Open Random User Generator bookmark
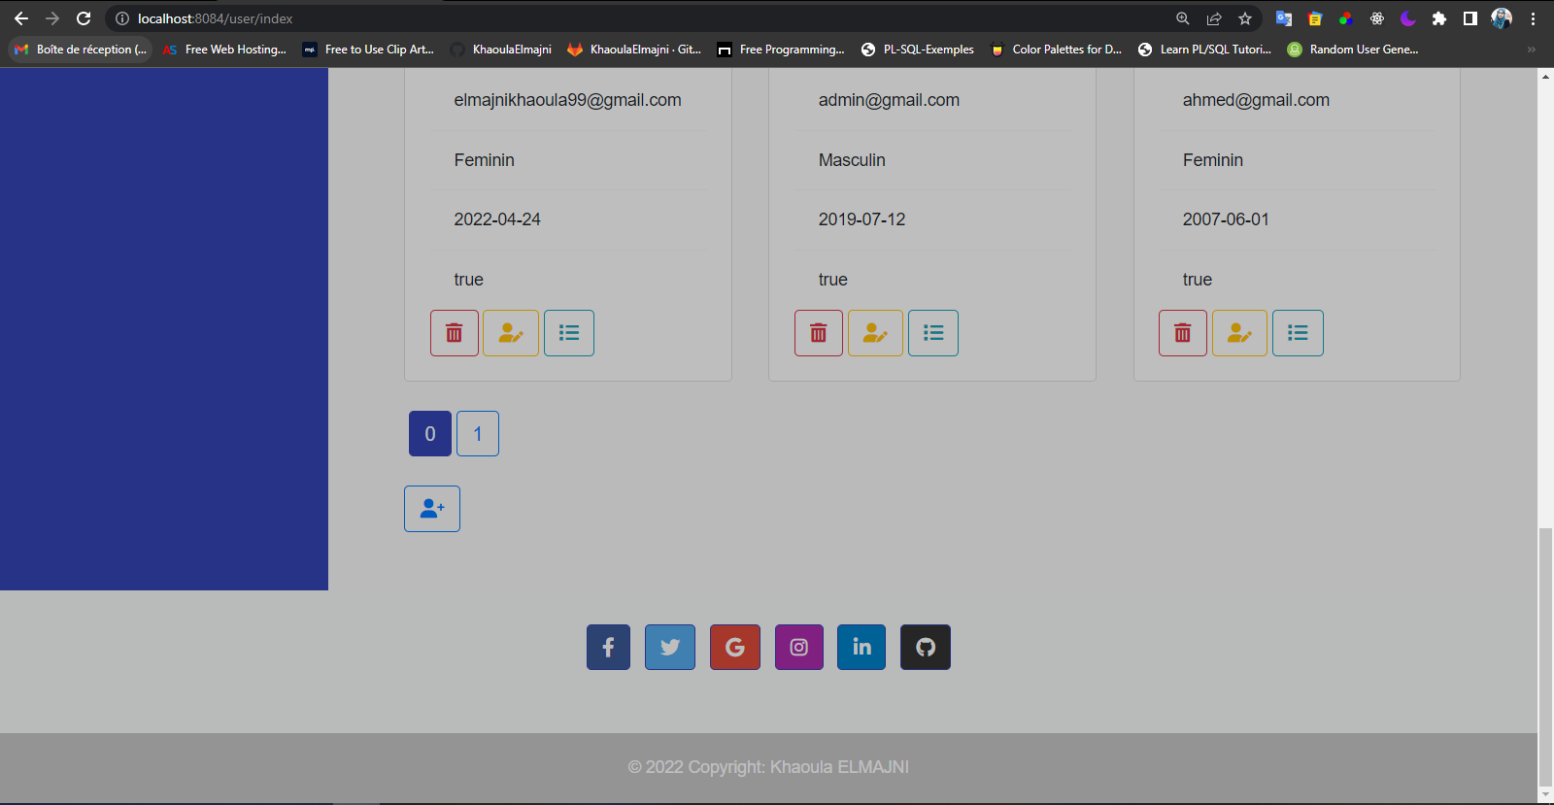Viewport: 1554px width, 805px height. [1353, 50]
